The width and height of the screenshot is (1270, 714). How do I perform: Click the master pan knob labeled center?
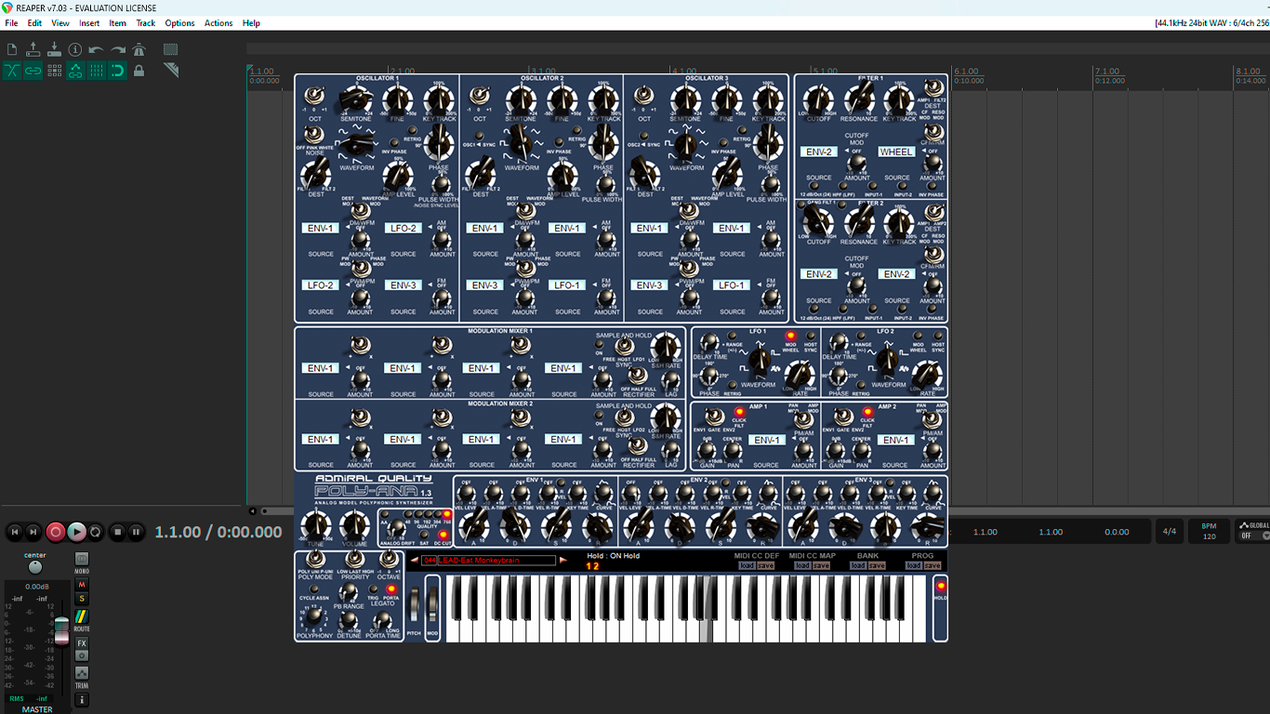coord(35,566)
